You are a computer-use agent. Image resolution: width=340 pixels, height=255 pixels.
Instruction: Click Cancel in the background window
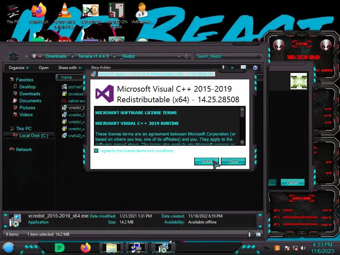tap(292, 182)
